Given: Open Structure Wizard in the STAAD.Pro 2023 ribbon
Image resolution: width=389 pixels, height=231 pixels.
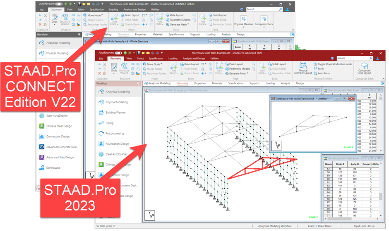Looking at the screenshot, I should click(x=124, y=68).
